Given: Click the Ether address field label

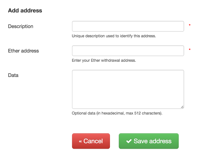Looking at the screenshot, I should click(23, 51).
